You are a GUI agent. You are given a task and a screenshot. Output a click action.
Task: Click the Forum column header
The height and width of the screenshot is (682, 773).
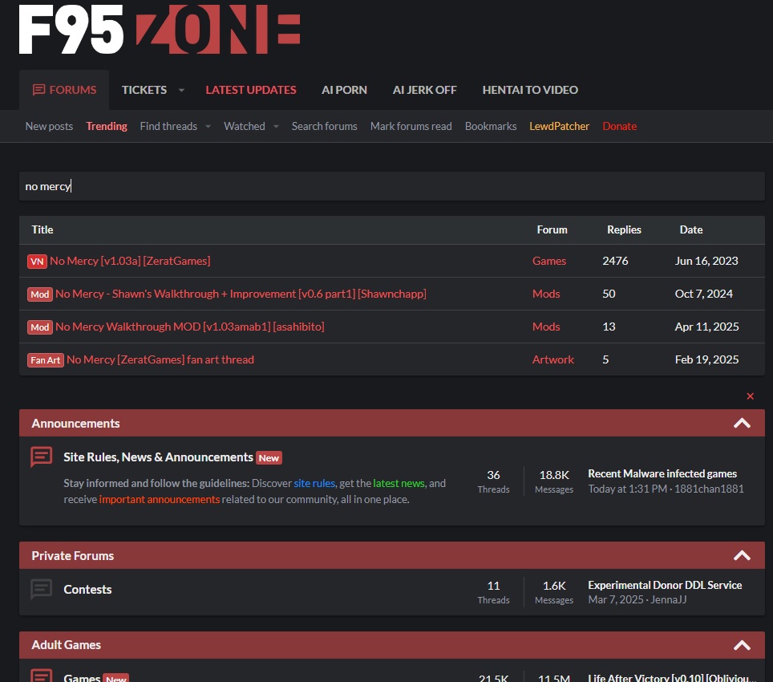(552, 229)
